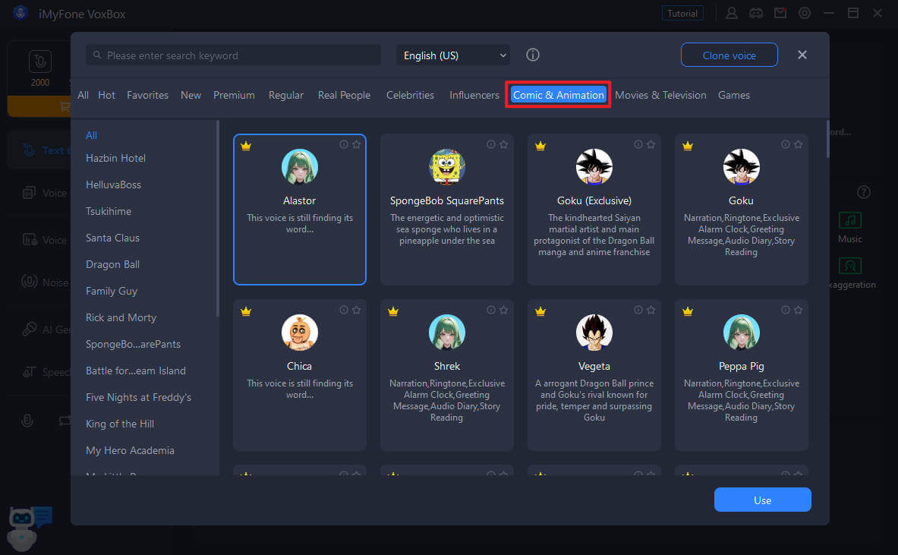Open the settings icon in the title bar
This screenshot has width=898, height=555.
coord(805,13)
